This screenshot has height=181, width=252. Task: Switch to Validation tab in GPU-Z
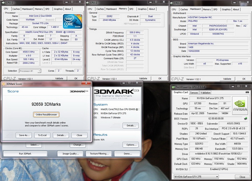point(205,92)
